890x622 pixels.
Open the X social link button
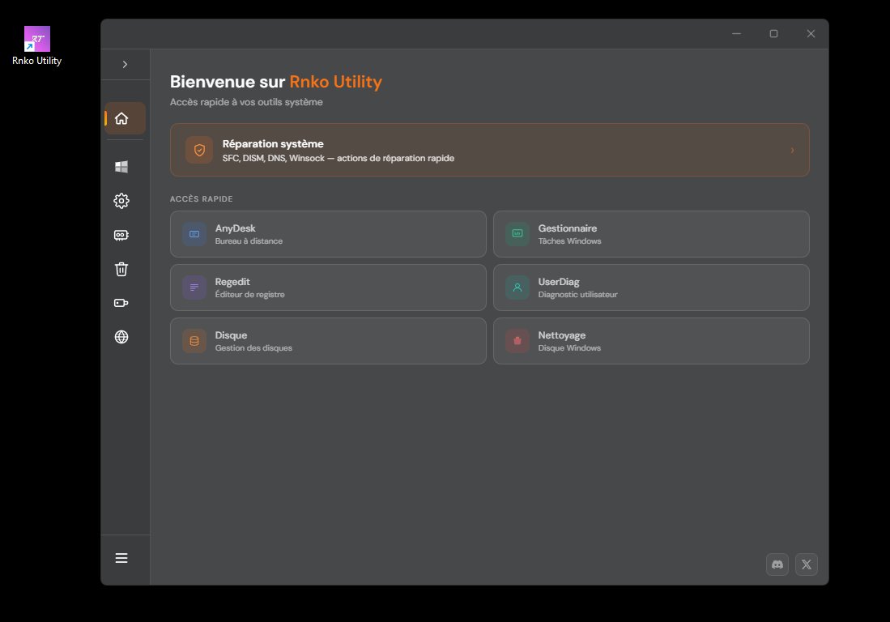(806, 564)
